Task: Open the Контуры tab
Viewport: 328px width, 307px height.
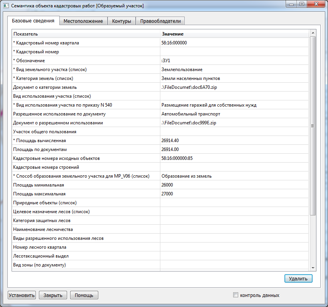Action: 121,21
